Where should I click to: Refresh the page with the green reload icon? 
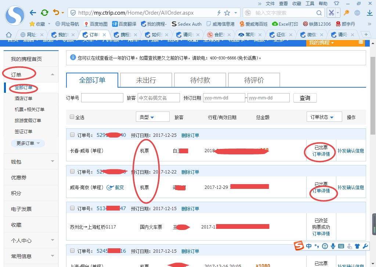pos(44,13)
